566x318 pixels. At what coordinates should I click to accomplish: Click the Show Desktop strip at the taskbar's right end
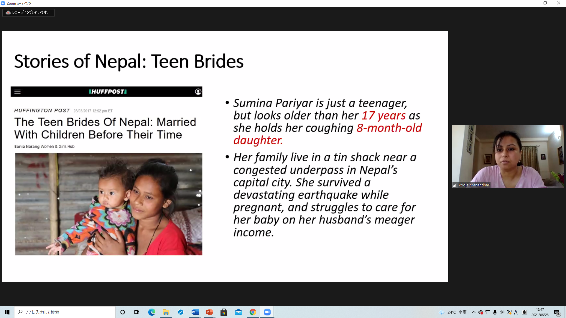(x=565, y=312)
